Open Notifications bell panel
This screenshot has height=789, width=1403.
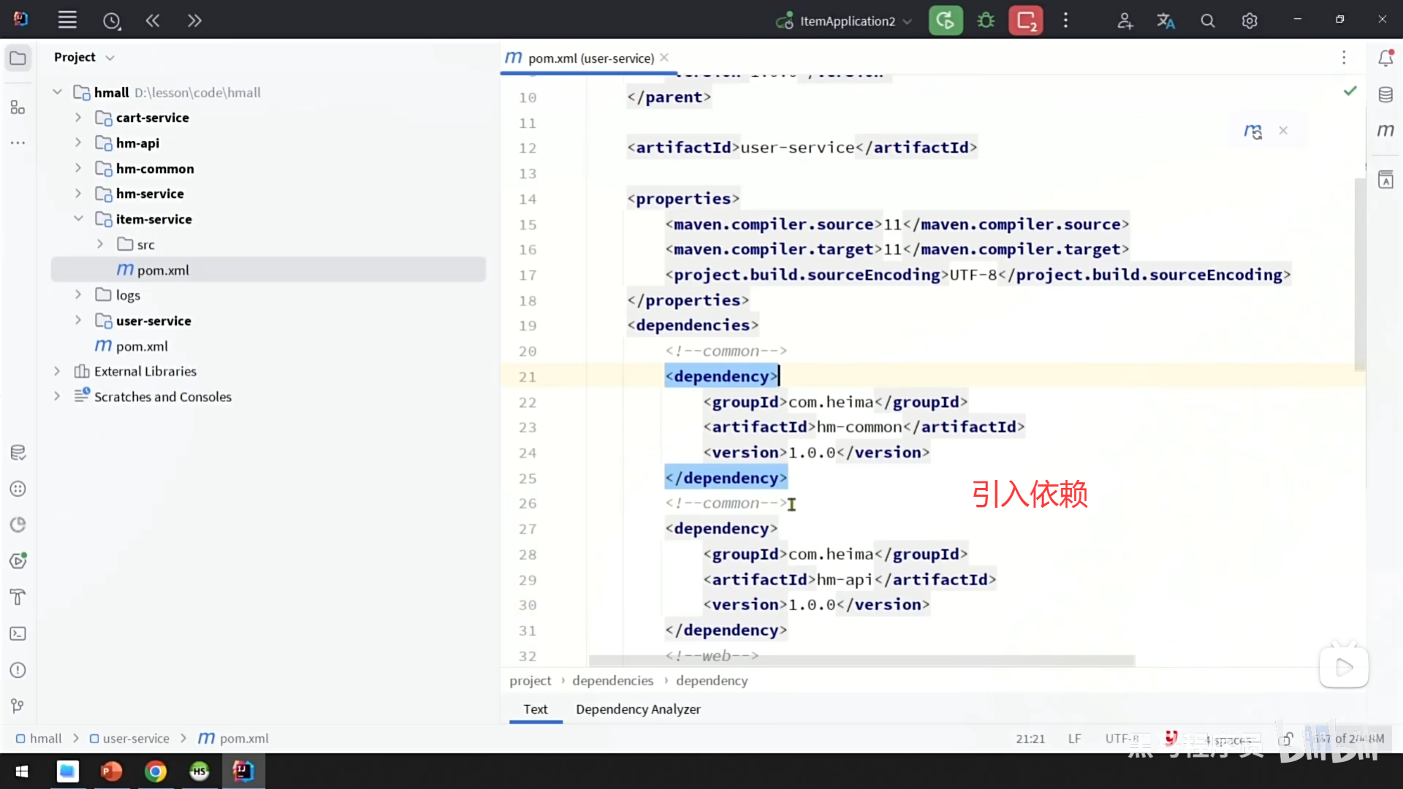click(x=1385, y=58)
